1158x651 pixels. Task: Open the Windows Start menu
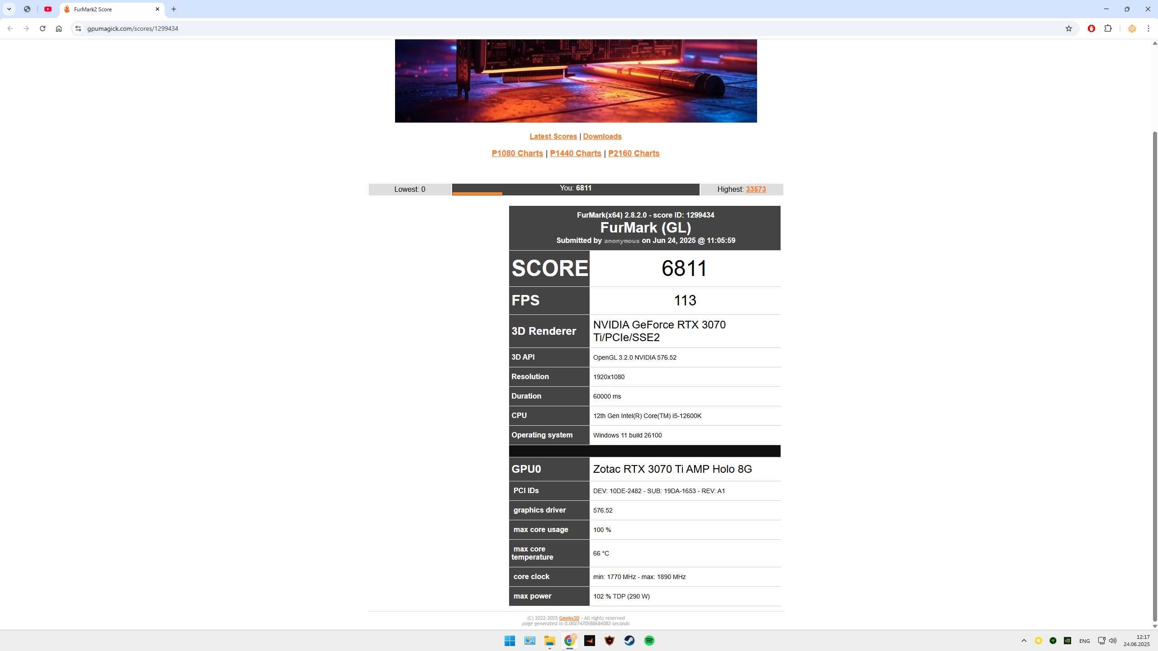pyautogui.click(x=510, y=641)
